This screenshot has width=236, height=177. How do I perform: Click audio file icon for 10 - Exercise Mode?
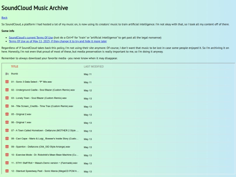[x=7, y=155]
